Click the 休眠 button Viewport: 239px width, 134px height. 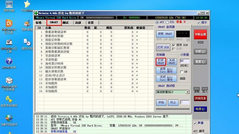[200, 52]
